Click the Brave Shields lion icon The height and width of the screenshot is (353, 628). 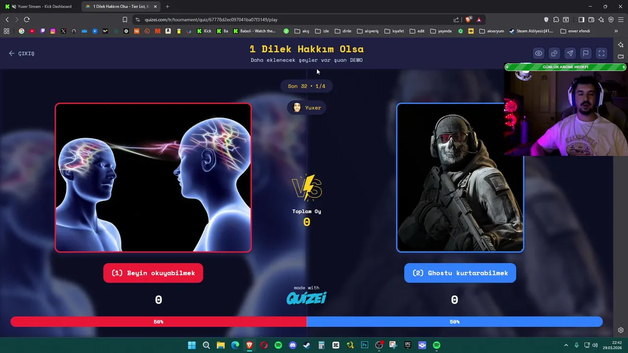(468, 20)
